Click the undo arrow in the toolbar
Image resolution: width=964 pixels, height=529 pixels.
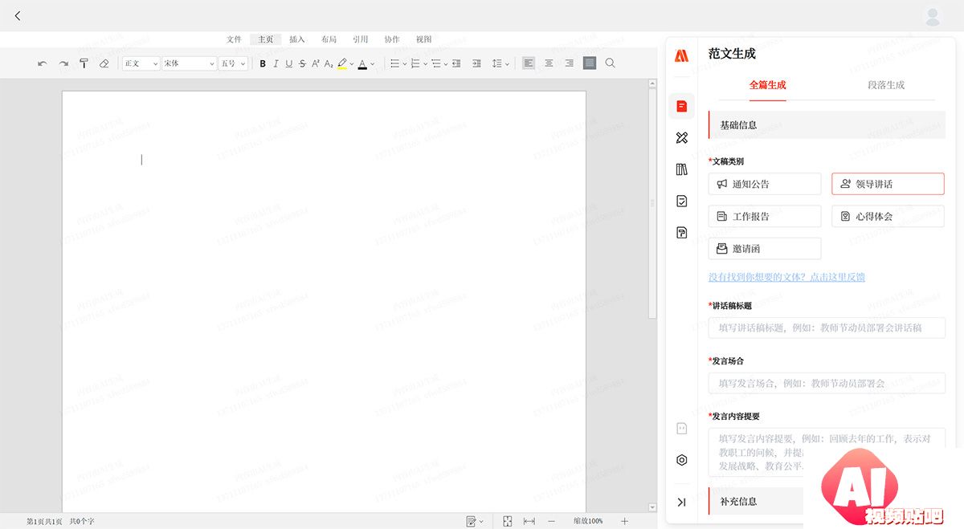[43, 63]
